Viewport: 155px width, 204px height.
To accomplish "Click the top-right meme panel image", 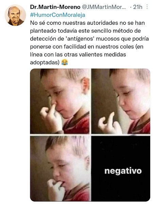I will click(x=121, y=101).
